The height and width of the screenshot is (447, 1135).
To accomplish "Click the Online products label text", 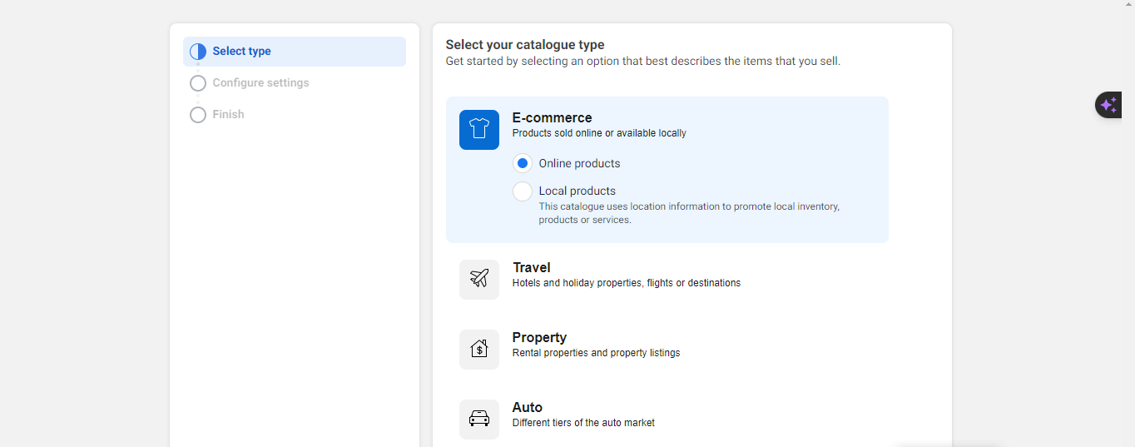I will [579, 163].
